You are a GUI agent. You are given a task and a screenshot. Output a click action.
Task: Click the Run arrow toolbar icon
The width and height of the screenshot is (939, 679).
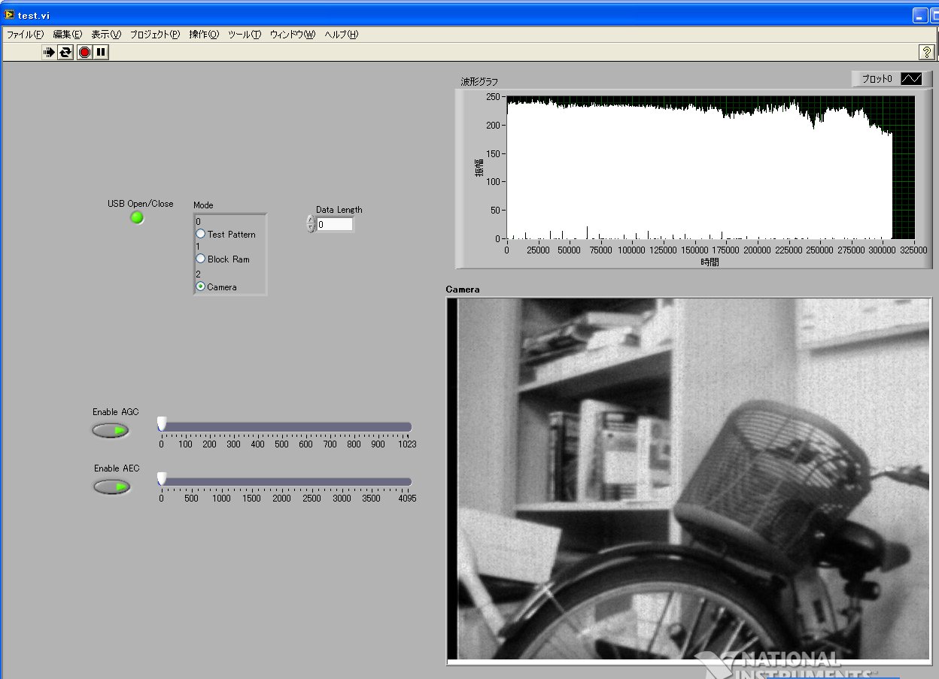pos(49,52)
